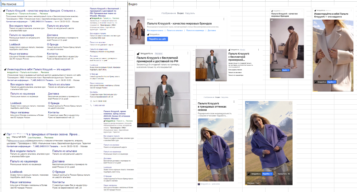Unmute the purple coat video ad
Viewport: 357px width, 192px height.
tap(247, 103)
